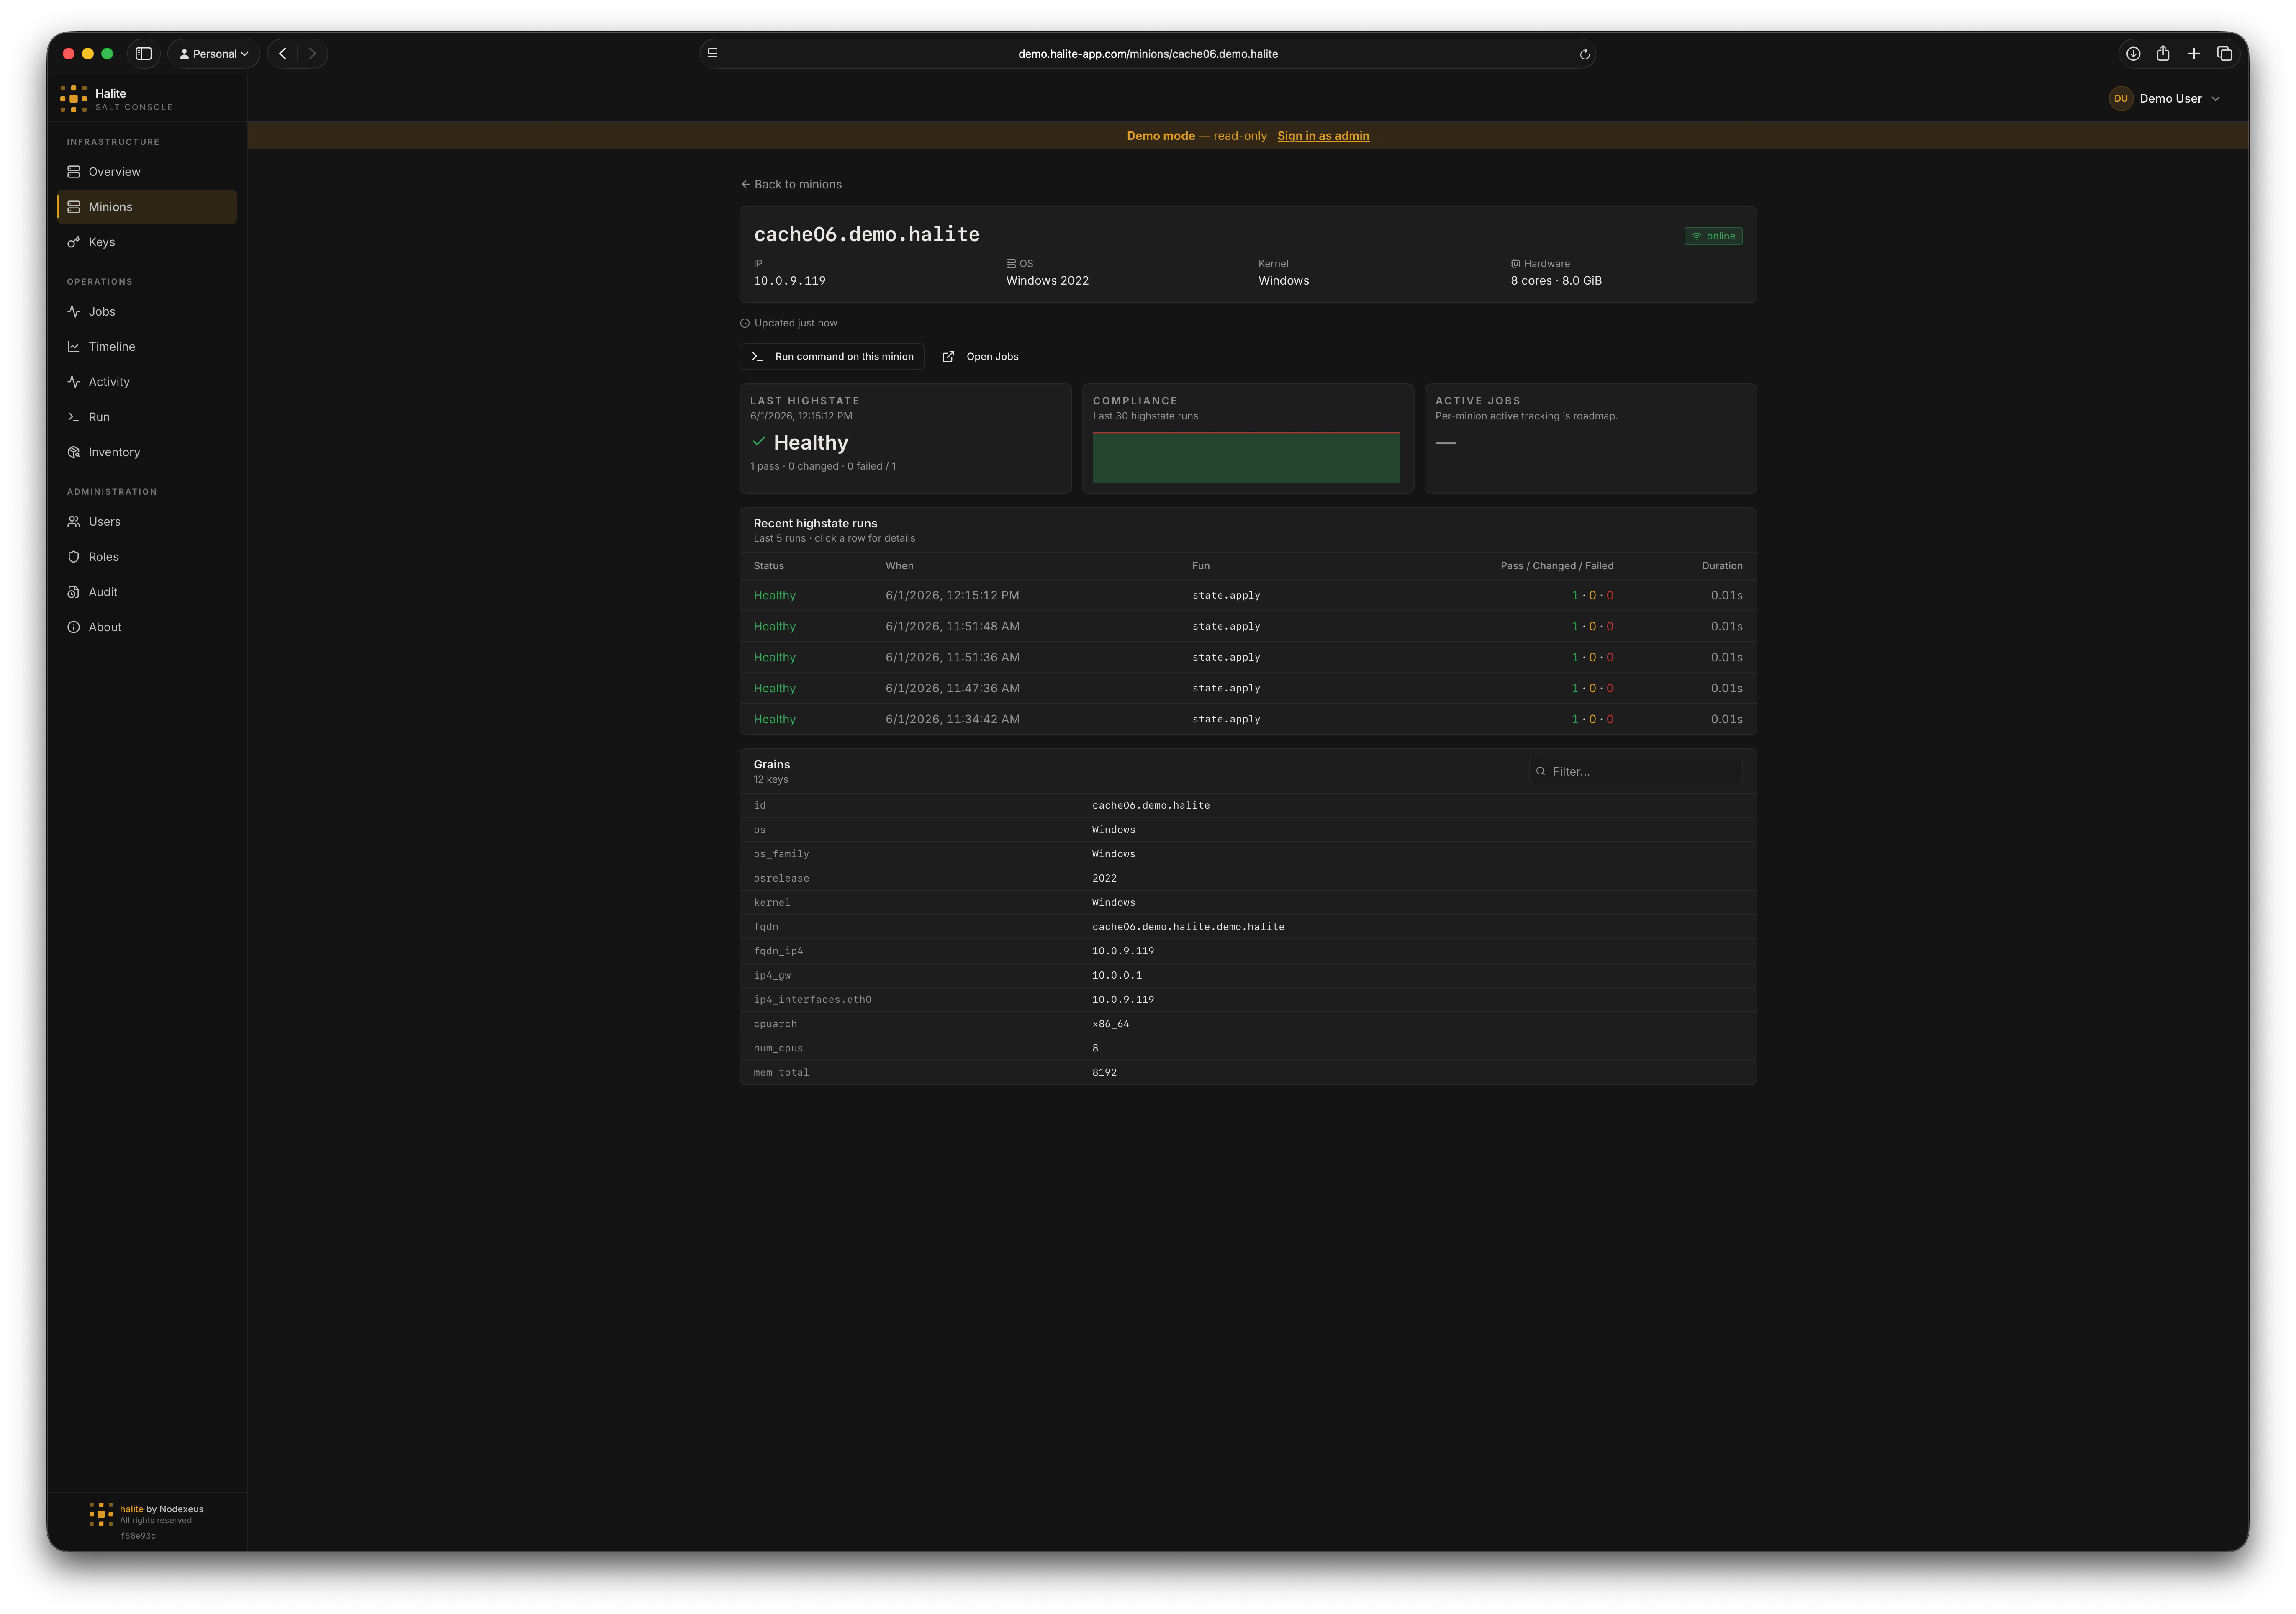Click the footer Halite logo icon
The width and height of the screenshot is (2296, 1614).
point(101,1514)
